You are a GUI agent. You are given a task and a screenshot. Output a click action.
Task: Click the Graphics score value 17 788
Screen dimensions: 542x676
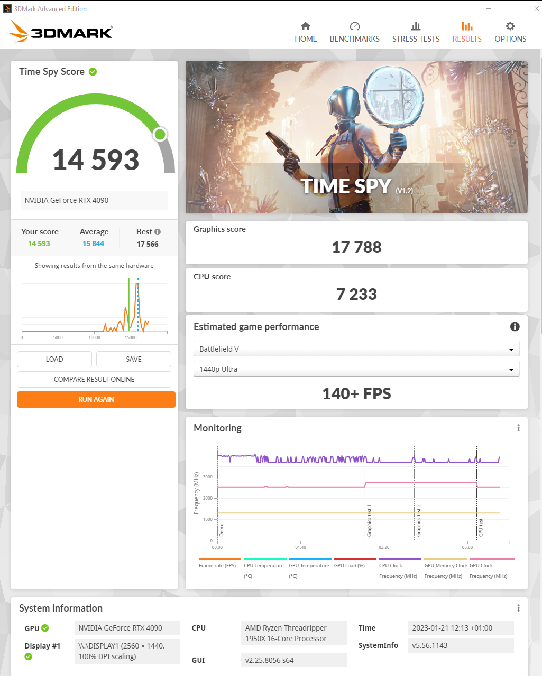(x=356, y=247)
